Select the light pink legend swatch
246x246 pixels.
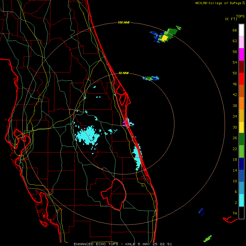[241, 42]
